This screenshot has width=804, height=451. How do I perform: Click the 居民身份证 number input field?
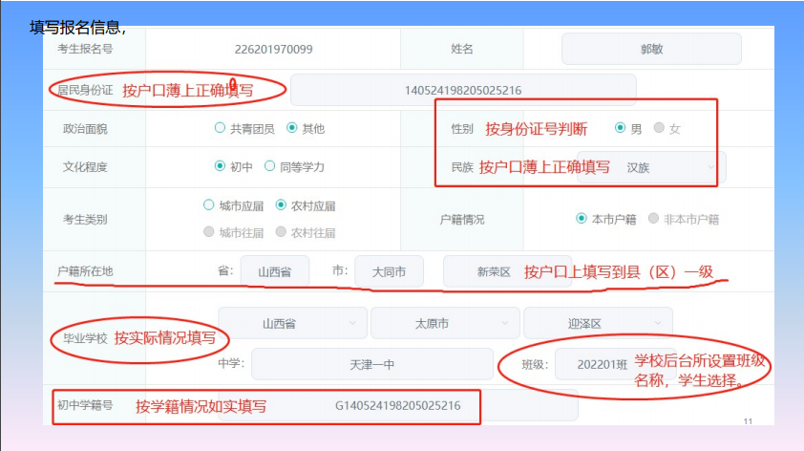tap(462, 91)
